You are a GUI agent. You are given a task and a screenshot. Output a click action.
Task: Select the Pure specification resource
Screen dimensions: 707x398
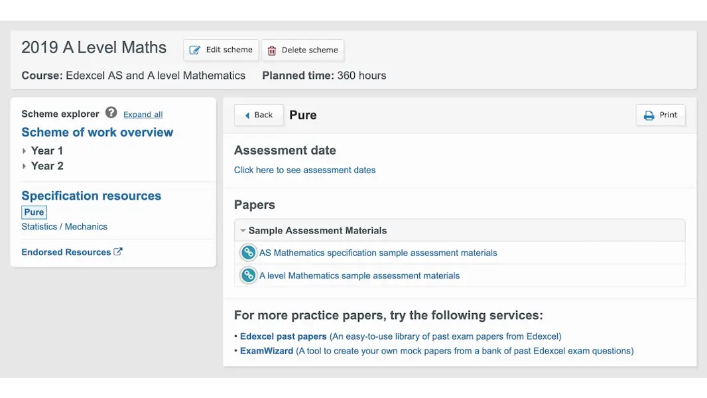(34, 212)
